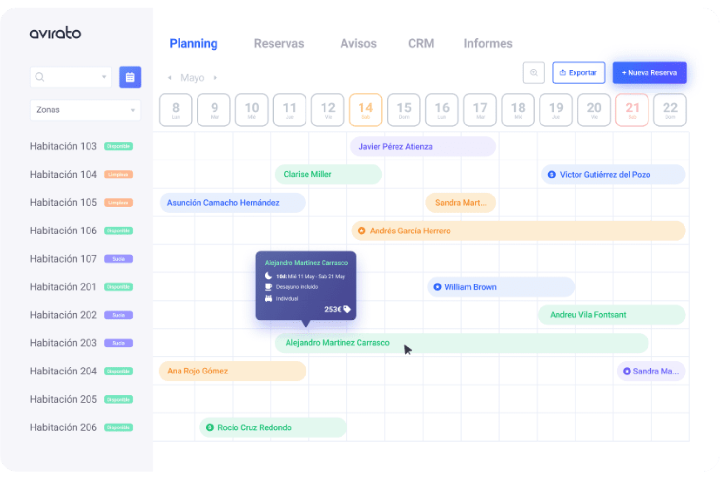Click star icon on Andrés García Herrero booking
The width and height of the screenshot is (720, 480).
click(361, 231)
